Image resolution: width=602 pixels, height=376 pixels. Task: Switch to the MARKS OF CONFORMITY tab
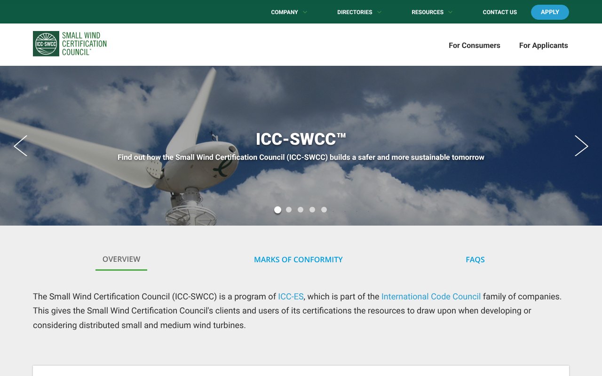click(x=298, y=259)
